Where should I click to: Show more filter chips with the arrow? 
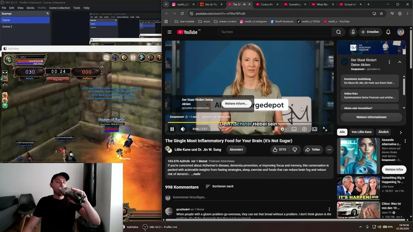point(401,132)
